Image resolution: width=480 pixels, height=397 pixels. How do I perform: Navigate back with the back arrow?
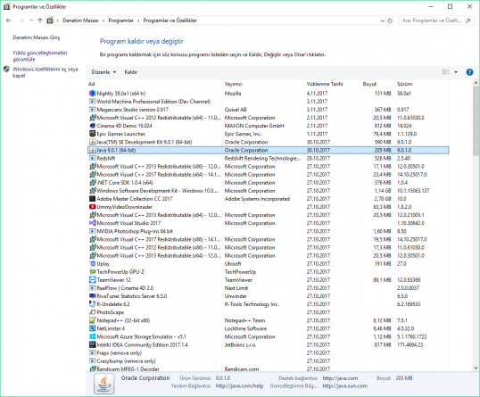coord(9,21)
